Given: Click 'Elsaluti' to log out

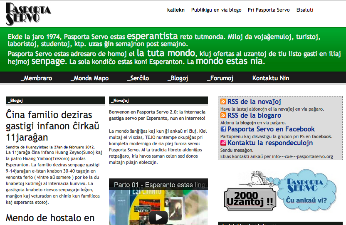Looking at the screenshot, I should coord(305,10).
